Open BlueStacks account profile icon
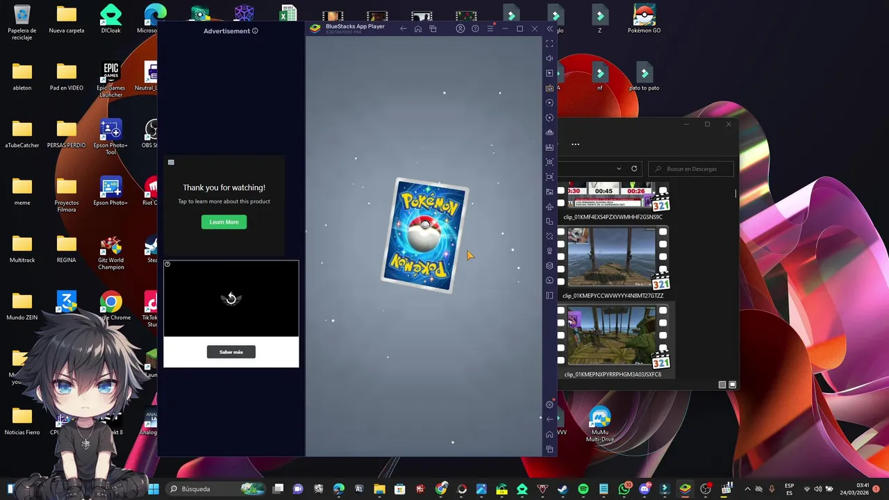 pyautogui.click(x=460, y=28)
